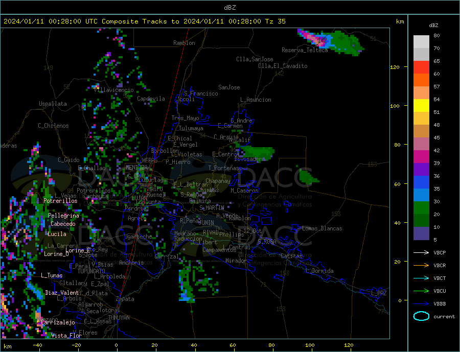Click 'Clla.El_Cavadito' map label

tap(283, 66)
